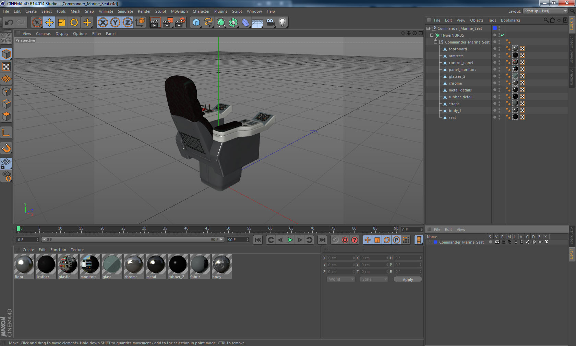The image size is (576, 346).
Task: Add a floor environment object icon
Action: pyautogui.click(x=258, y=23)
